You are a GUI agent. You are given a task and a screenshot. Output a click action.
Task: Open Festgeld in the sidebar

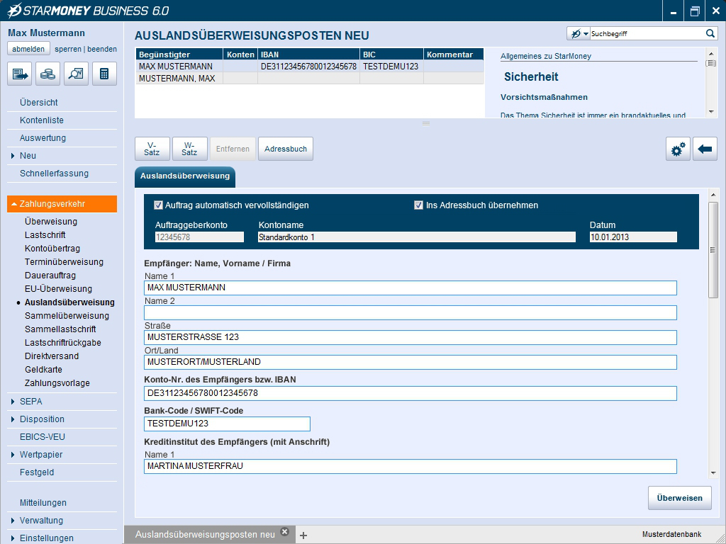coord(37,472)
